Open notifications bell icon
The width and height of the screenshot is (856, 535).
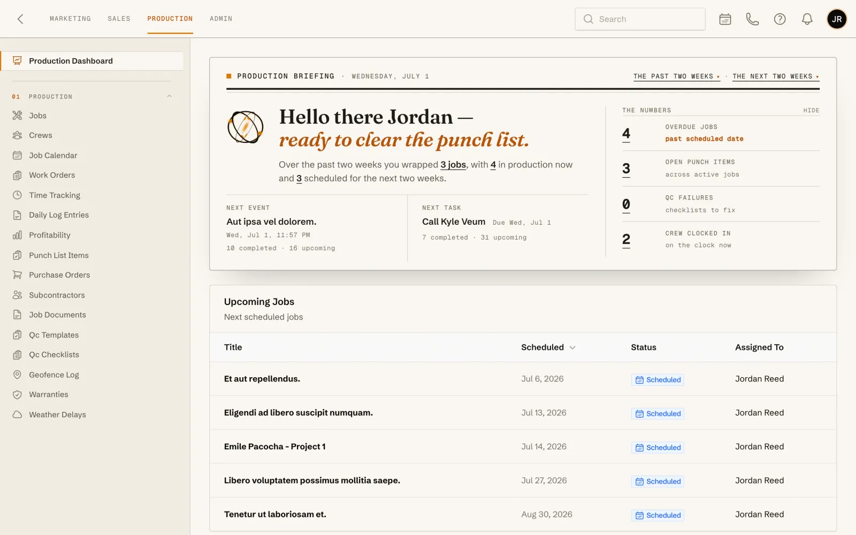[807, 19]
